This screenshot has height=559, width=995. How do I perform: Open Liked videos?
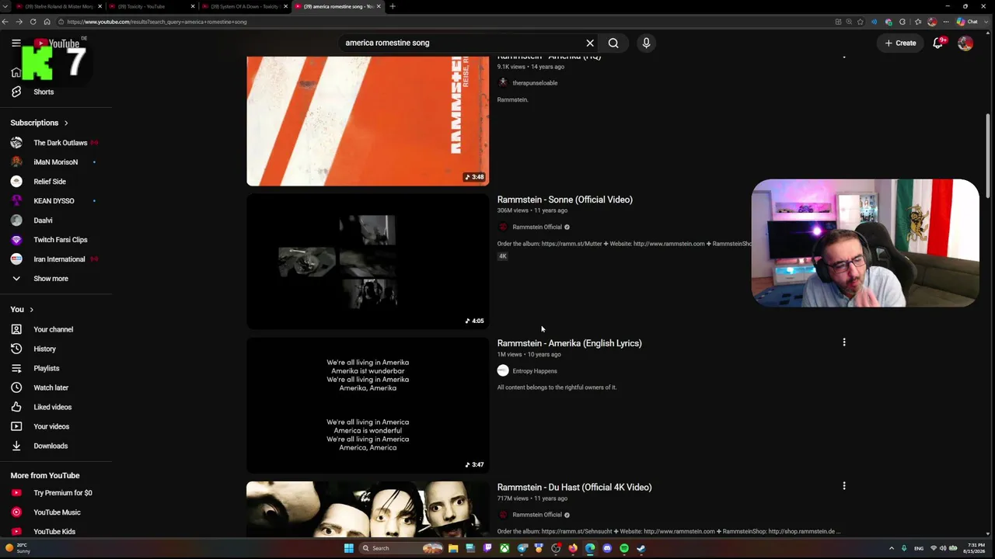52,407
